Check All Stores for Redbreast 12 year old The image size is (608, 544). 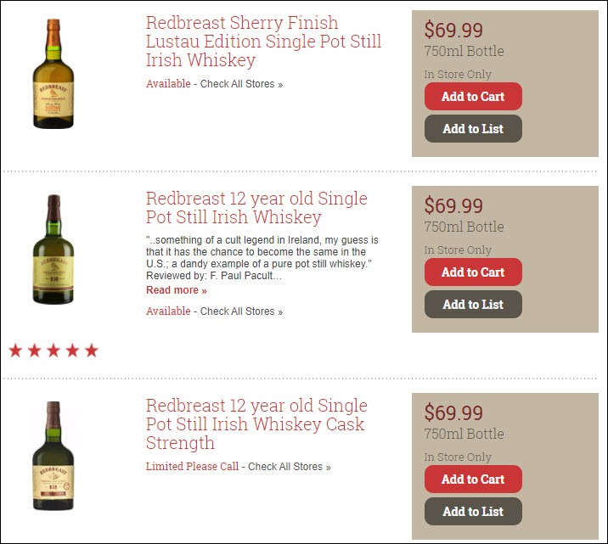pos(241,311)
